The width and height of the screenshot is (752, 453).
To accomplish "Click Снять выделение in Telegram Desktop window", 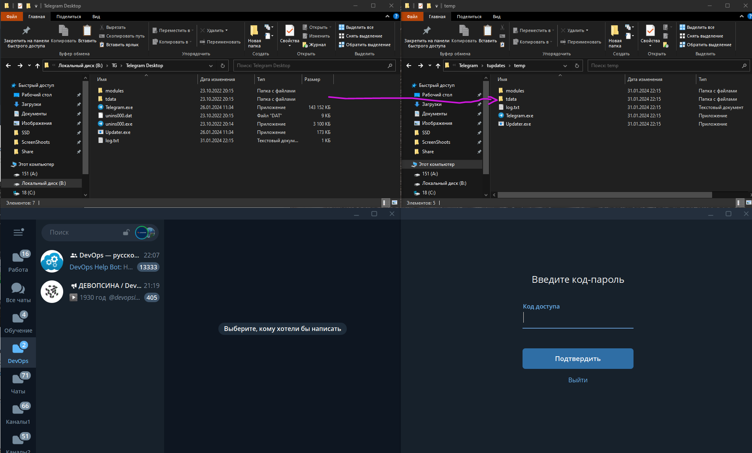I will point(361,36).
